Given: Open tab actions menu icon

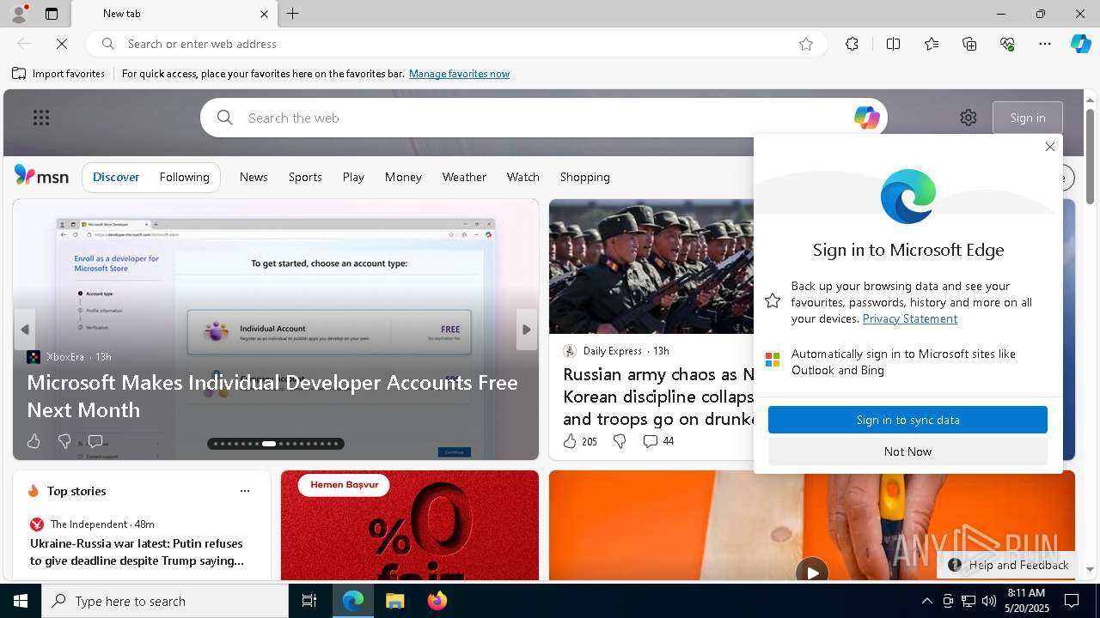Looking at the screenshot, I should pyautogui.click(x=52, y=14).
